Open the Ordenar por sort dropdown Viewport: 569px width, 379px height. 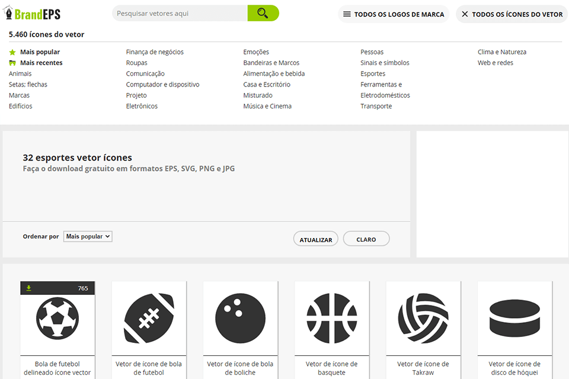click(87, 236)
